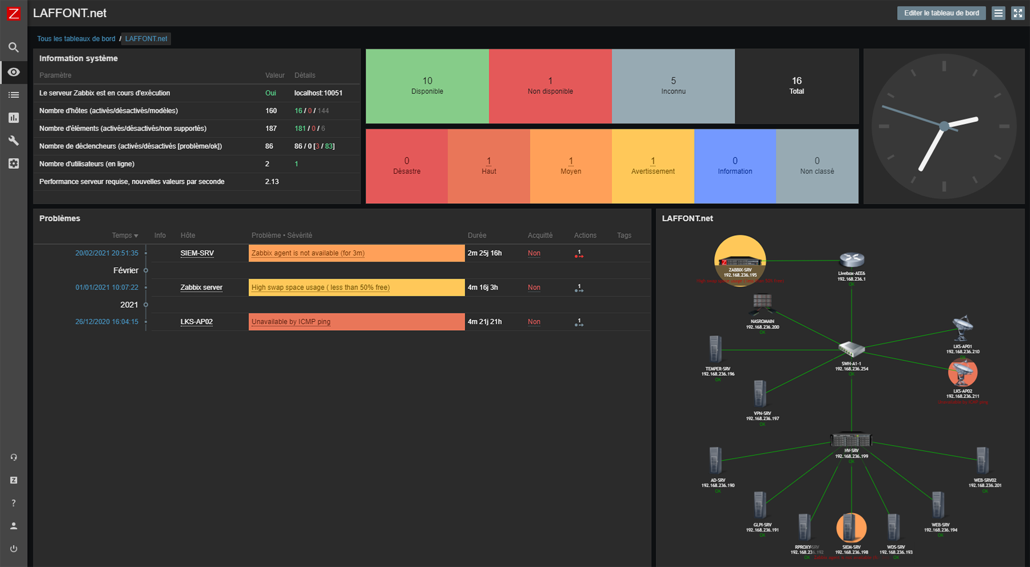
Task: Click 20/02/2021 20:51:35 timestamp
Action: point(107,253)
